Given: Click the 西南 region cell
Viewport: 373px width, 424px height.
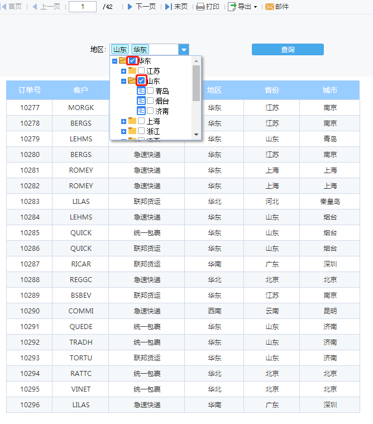Looking at the screenshot, I should tap(214, 311).
